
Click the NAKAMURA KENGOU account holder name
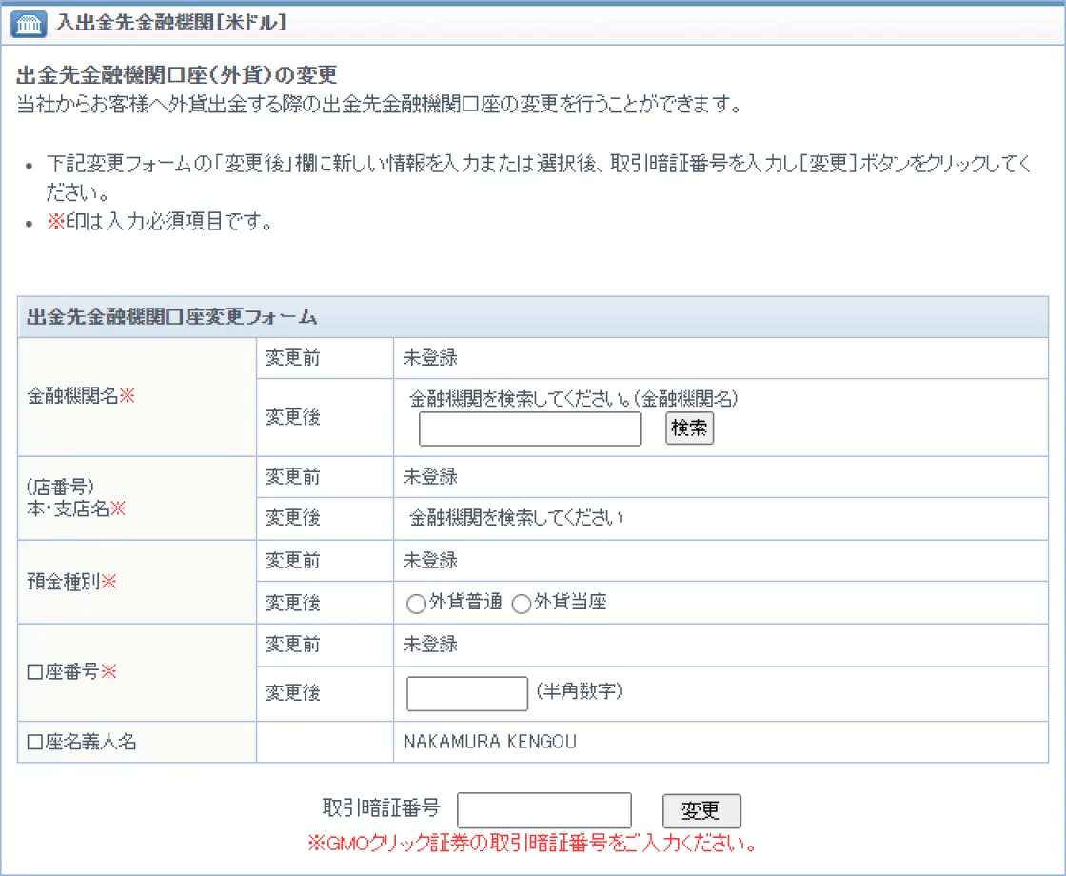490,742
